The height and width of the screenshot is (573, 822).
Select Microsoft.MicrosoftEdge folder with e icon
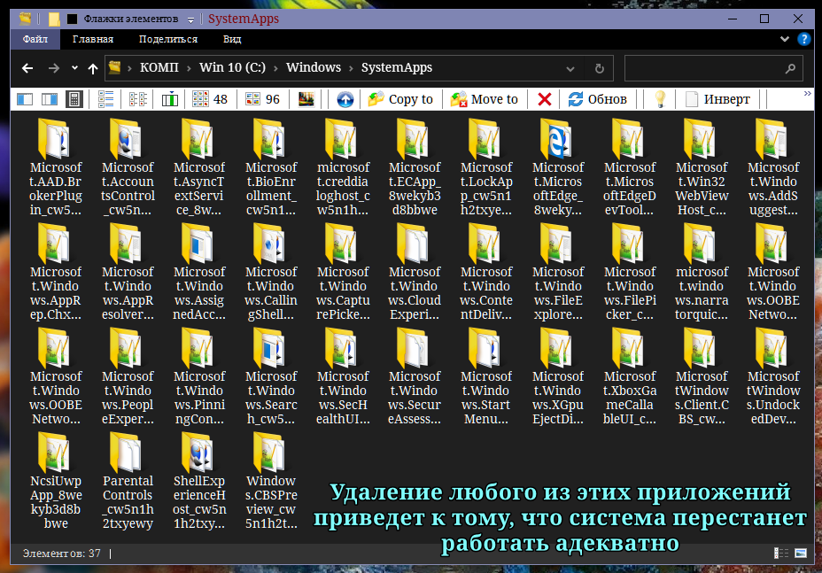point(558,167)
